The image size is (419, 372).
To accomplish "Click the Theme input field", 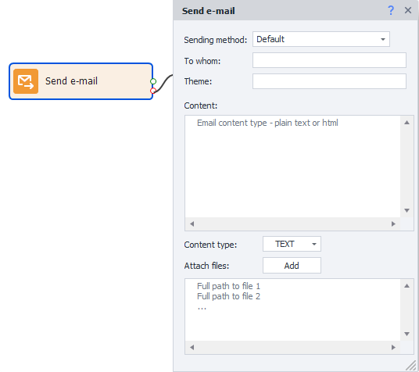I will pyautogui.click(x=329, y=81).
